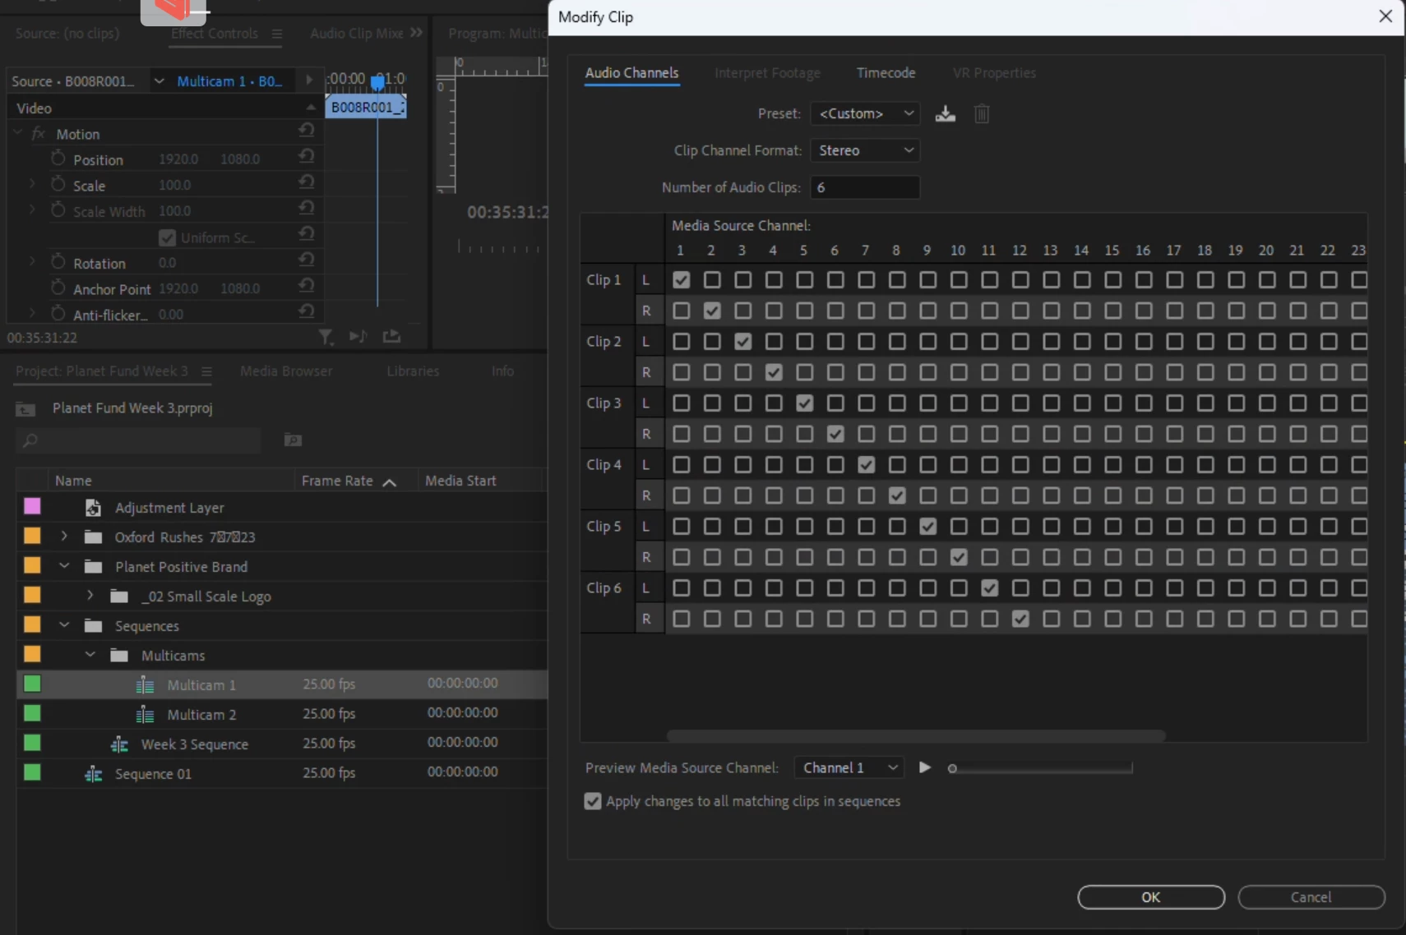Collapse the Sequences bin
Screen dimensions: 1406x935
coord(64,625)
